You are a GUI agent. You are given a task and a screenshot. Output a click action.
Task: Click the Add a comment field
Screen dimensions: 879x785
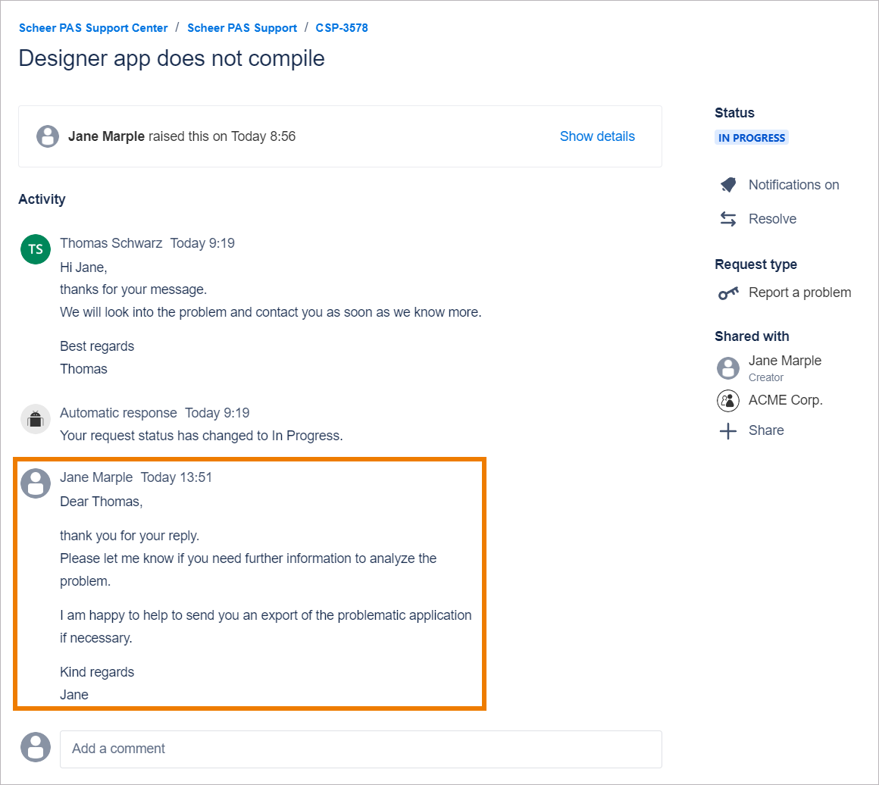[361, 749]
